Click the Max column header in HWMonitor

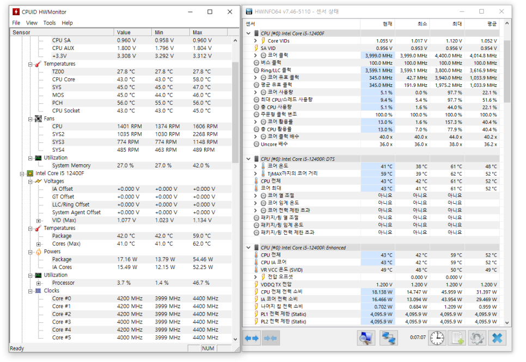(x=209, y=32)
